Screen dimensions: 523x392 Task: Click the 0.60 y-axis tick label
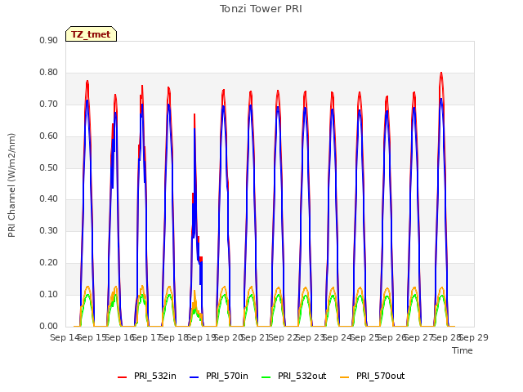[x=49, y=136]
